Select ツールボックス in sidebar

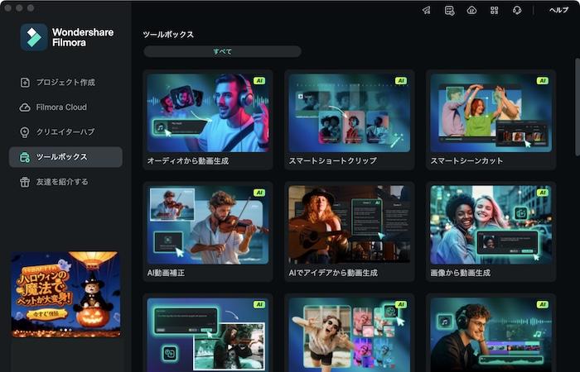(65, 157)
